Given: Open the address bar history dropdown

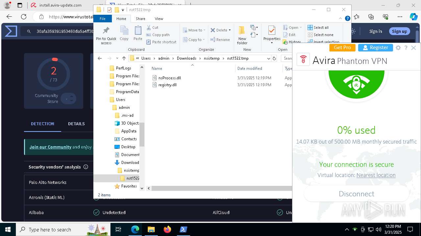Looking at the screenshot, I should point(269,58).
